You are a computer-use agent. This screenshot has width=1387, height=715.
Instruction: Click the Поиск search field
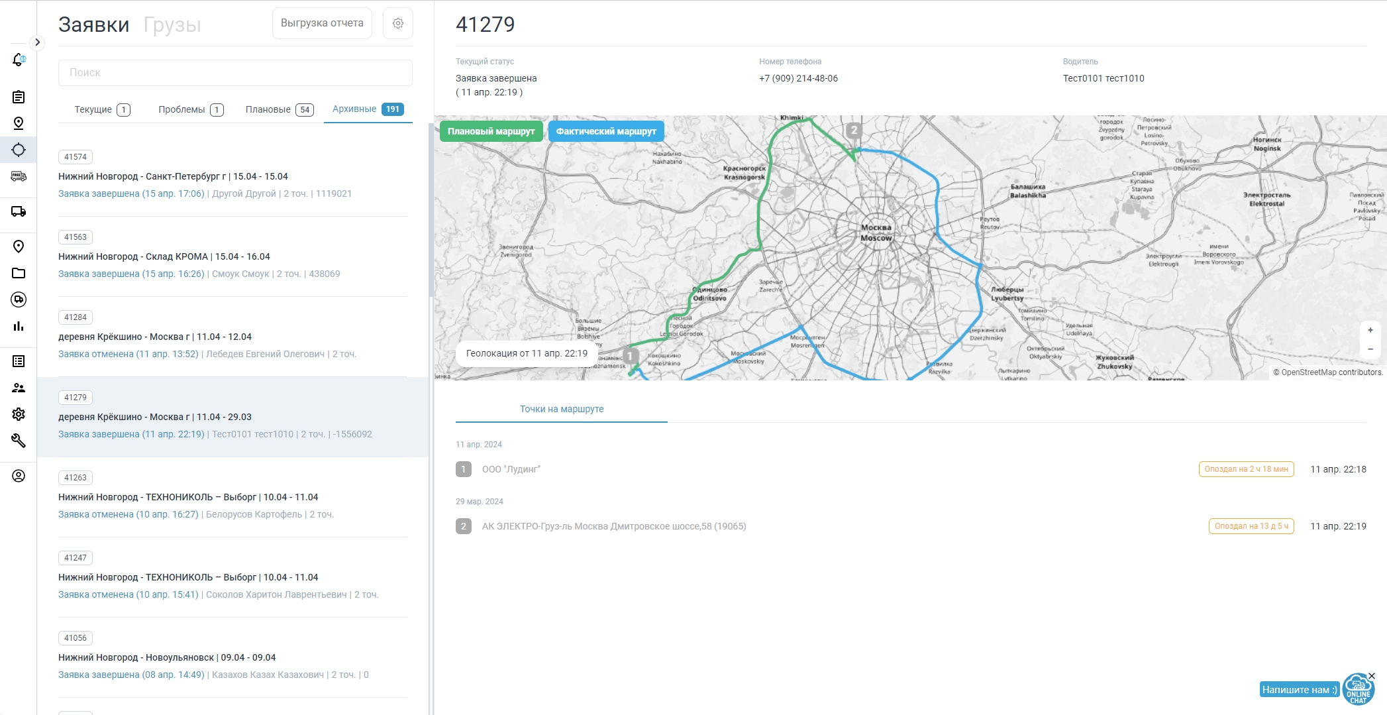(235, 73)
